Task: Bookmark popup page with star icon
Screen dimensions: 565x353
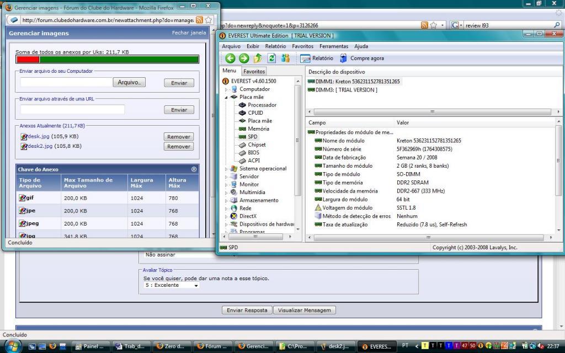Action: (208, 20)
